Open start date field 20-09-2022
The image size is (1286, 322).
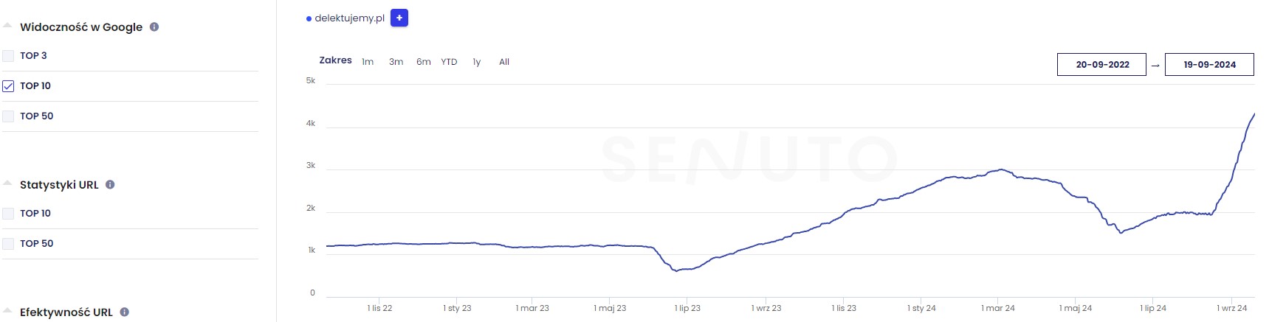tap(1101, 65)
